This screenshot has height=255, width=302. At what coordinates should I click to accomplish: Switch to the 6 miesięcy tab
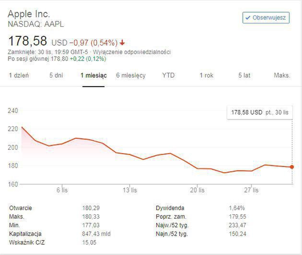point(130,76)
